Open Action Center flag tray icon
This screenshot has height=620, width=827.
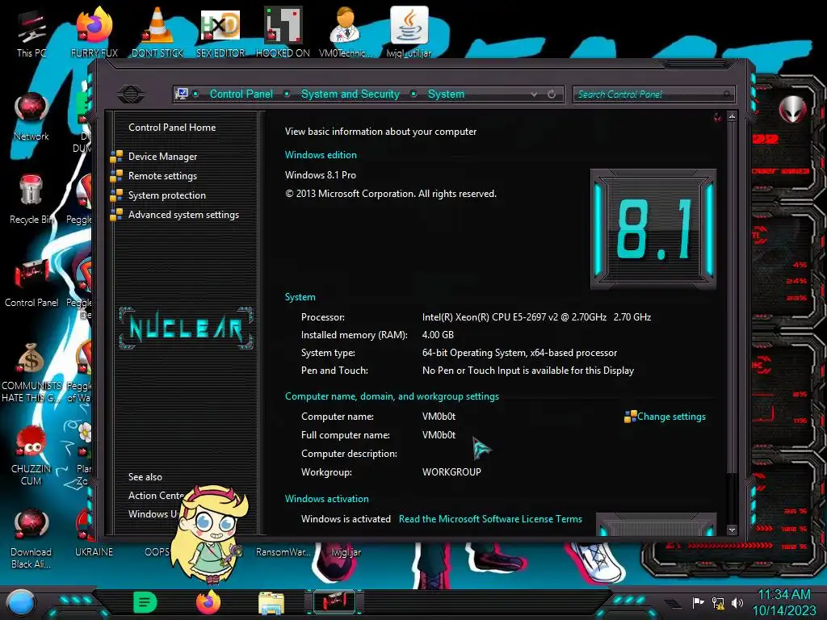click(x=699, y=602)
